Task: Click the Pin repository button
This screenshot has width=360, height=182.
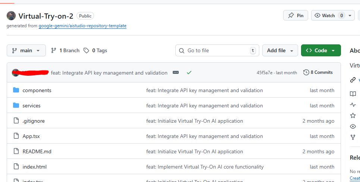Action: (x=296, y=15)
